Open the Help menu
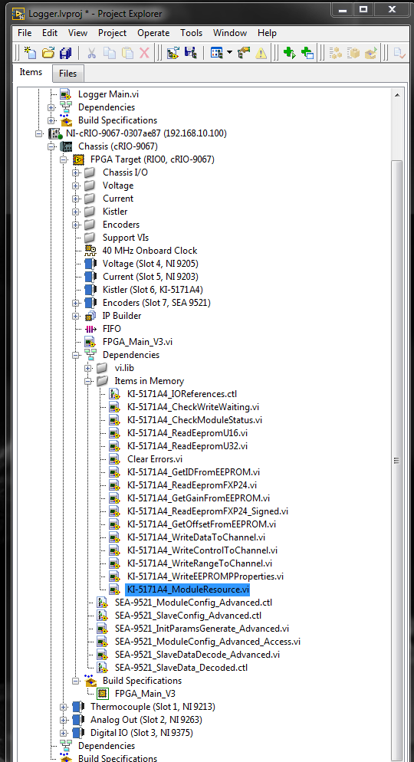Screen dimensions: 414x762 click(267, 33)
